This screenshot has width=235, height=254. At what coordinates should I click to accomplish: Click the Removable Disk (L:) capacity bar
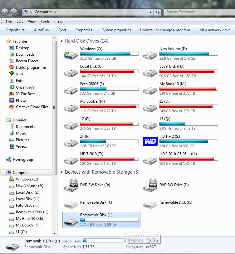[x=110, y=220]
